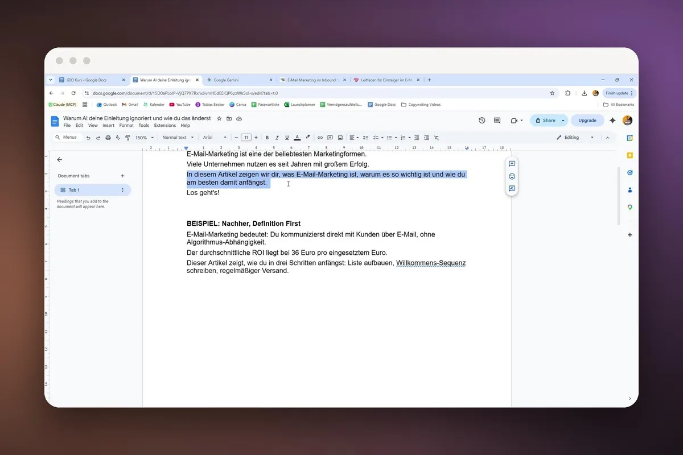Open the Insert menu
The image size is (683, 455).
pos(108,126)
